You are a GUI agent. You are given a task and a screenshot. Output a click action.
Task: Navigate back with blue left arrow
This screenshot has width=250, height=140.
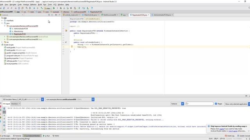pos(34,8)
